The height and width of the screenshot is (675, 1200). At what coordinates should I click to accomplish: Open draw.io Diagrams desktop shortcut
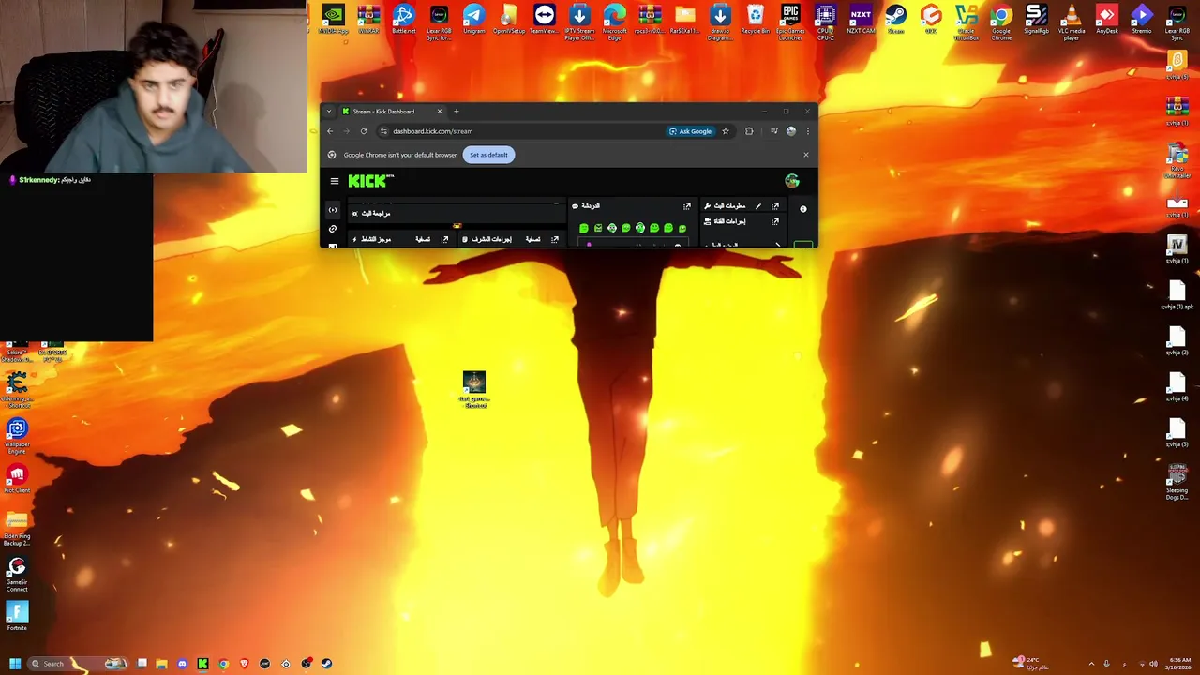coord(720,22)
